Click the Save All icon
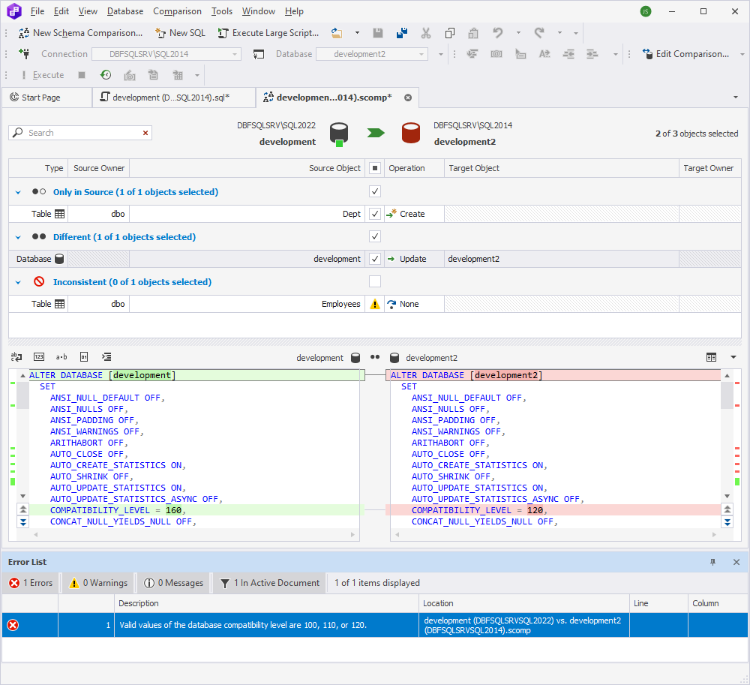This screenshot has height=685, width=750. point(402,33)
